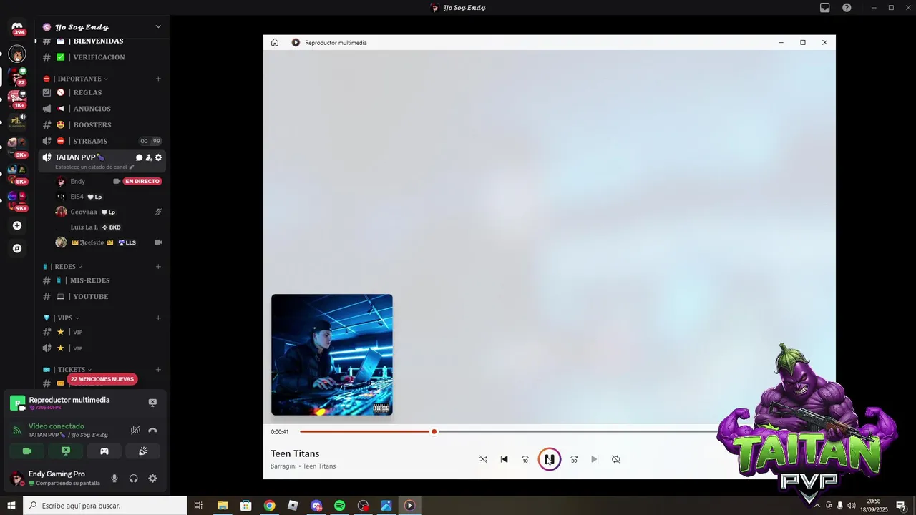The width and height of the screenshot is (916, 515).
Task: Toggle repeat mode in media player
Action: tap(615, 459)
